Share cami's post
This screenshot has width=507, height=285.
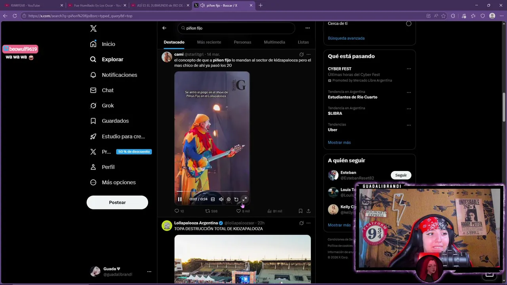pyautogui.click(x=309, y=211)
